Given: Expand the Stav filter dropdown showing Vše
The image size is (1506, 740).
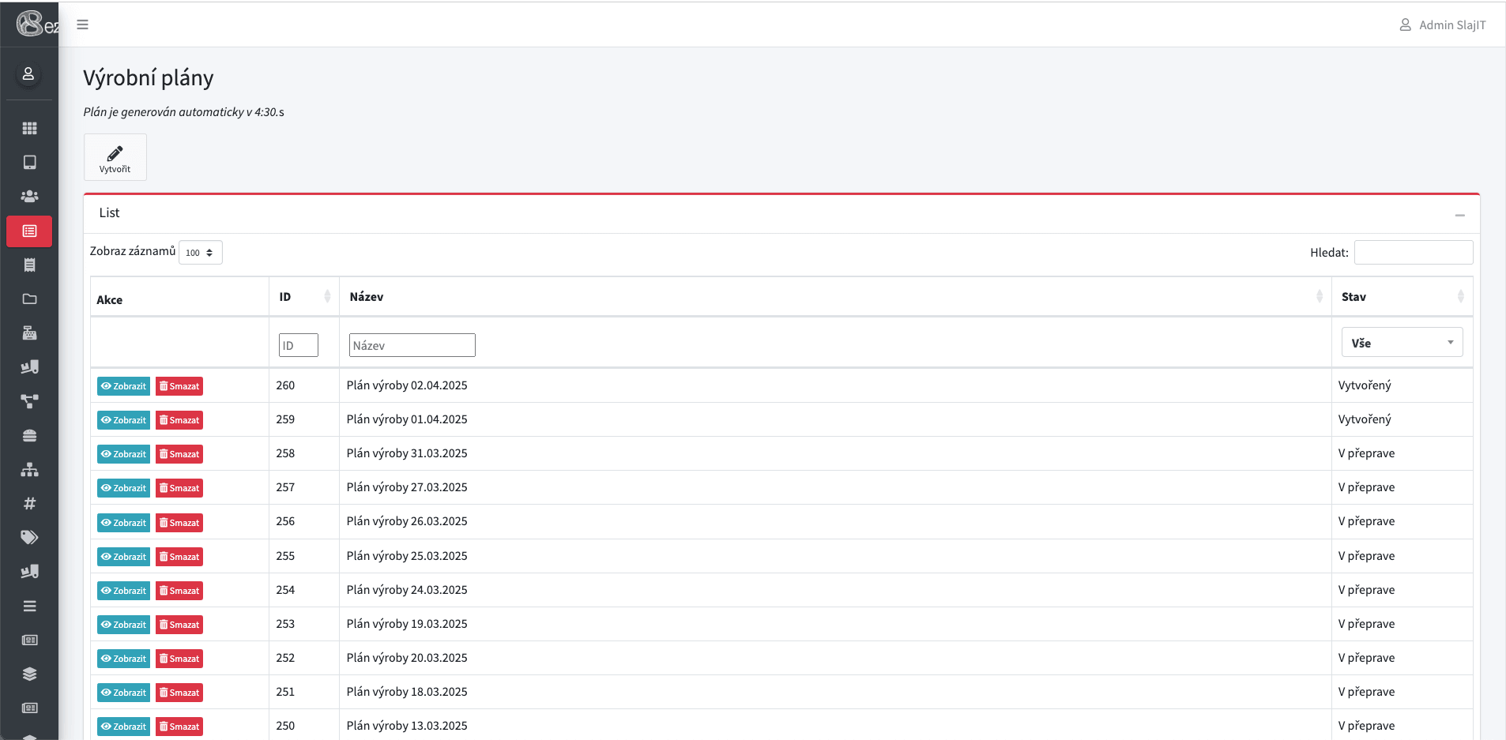Looking at the screenshot, I should point(1401,343).
